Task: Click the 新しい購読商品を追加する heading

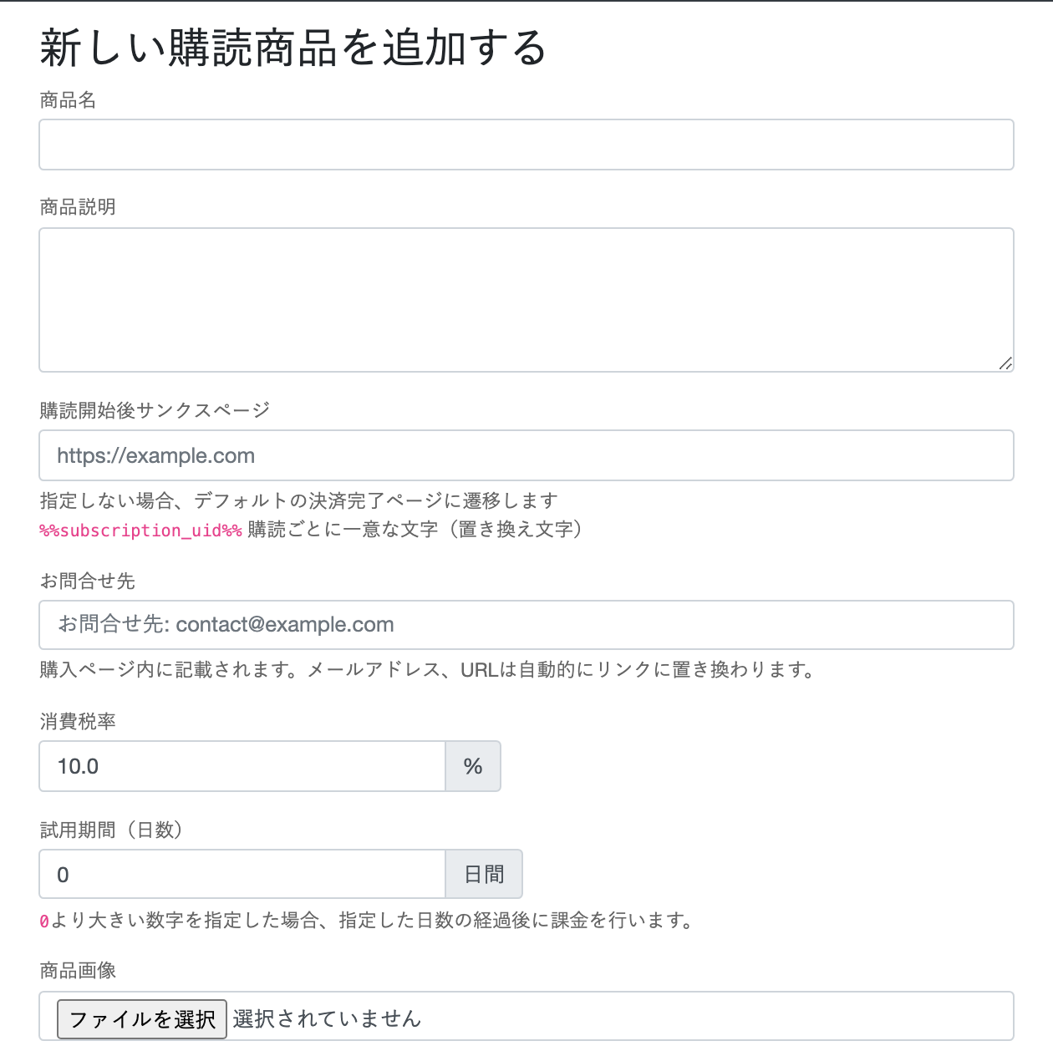Action: [292, 48]
